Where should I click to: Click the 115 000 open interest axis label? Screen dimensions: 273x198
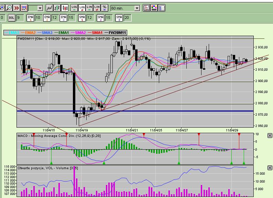[x=10, y=167]
